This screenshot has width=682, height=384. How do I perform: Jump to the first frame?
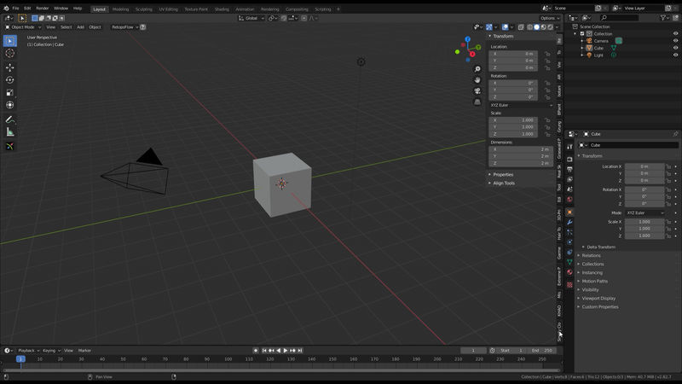pyautogui.click(x=264, y=351)
